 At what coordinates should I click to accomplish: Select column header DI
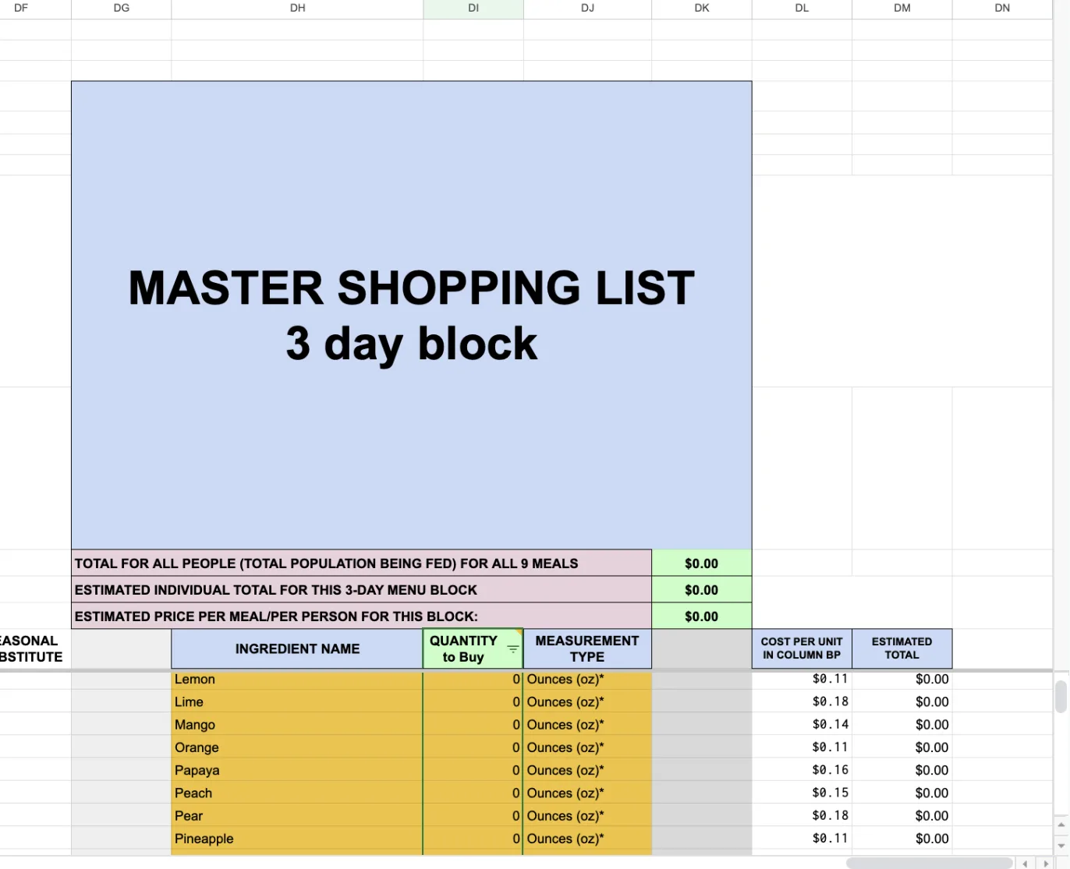click(473, 8)
